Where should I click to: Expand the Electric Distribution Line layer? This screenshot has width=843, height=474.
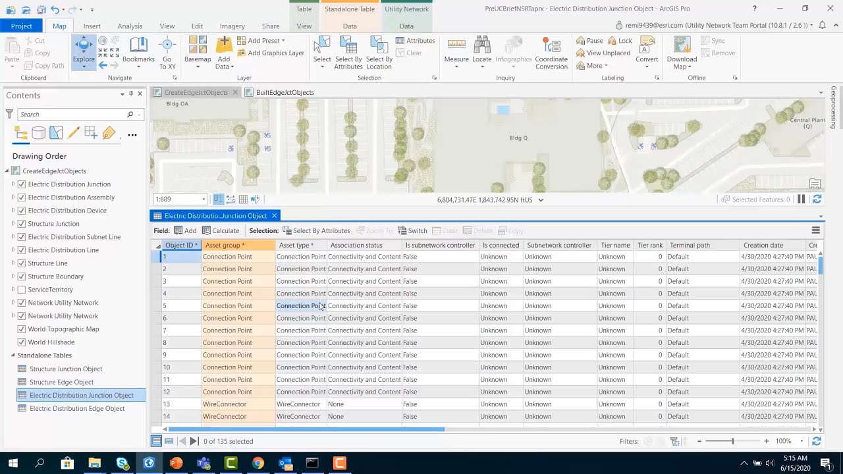pyautogui.click(x=13, y=250)
